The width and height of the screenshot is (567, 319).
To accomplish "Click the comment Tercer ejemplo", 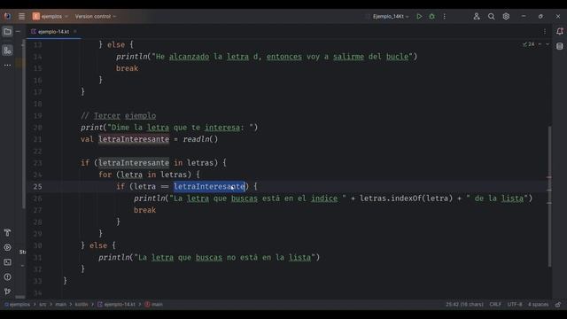I will point(118,116).
